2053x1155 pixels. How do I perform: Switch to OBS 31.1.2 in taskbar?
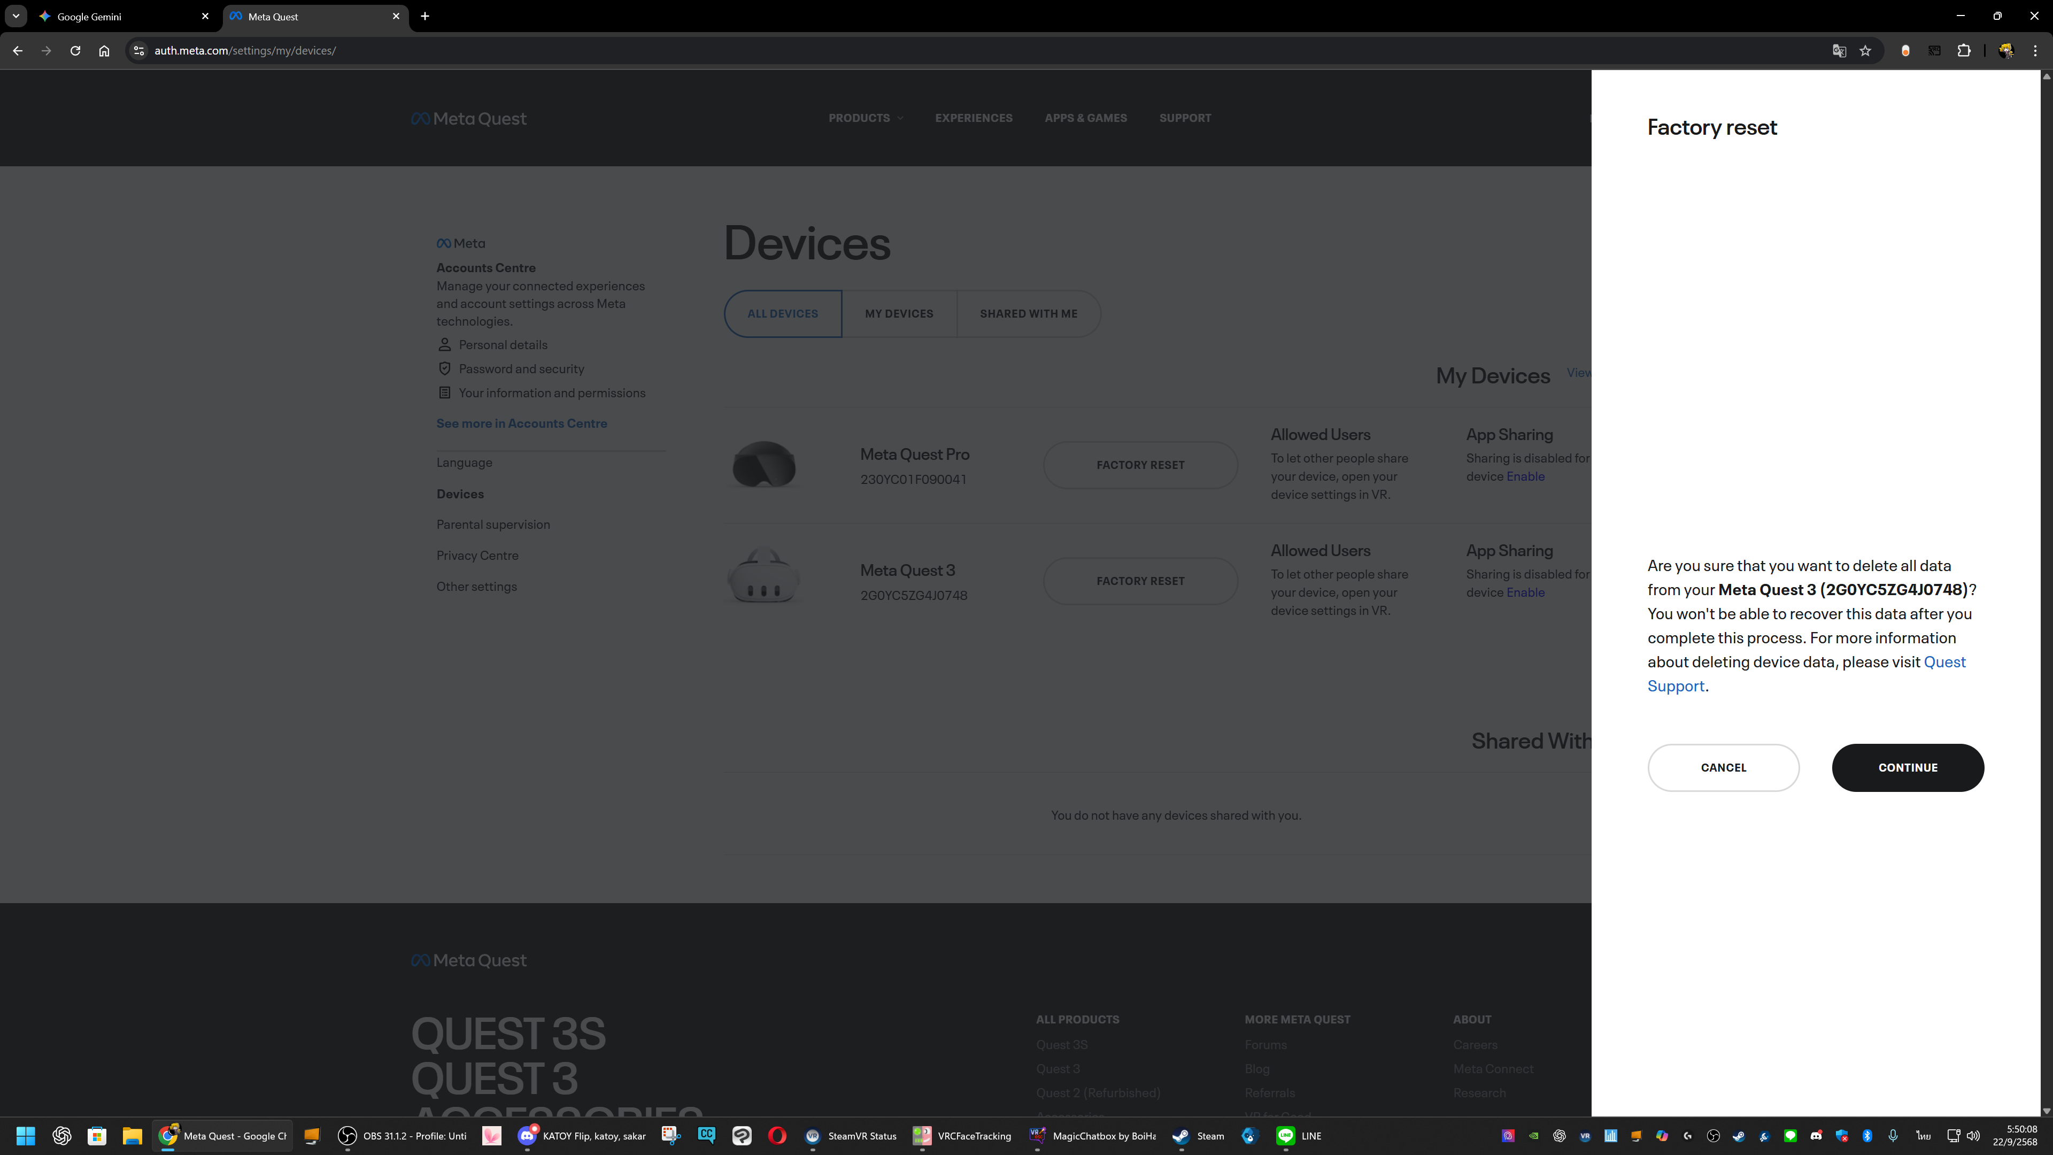(x=403, y=1136)
